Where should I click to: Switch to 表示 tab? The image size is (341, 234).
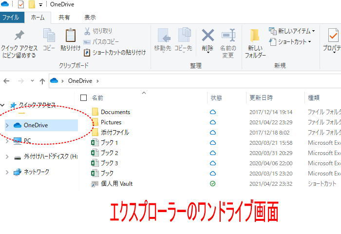(x=90, y=18)
